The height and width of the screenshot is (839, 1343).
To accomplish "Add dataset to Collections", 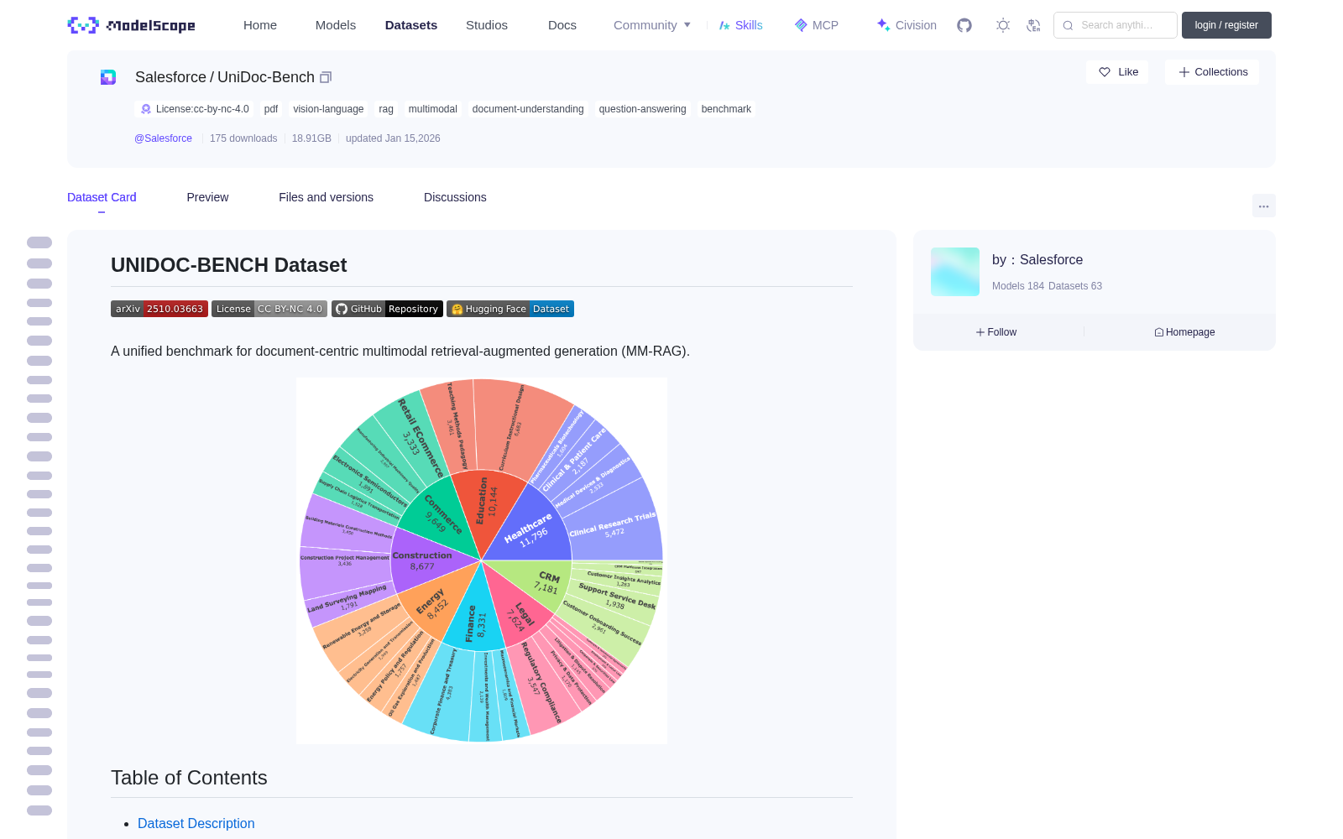I will (1212, 72).
